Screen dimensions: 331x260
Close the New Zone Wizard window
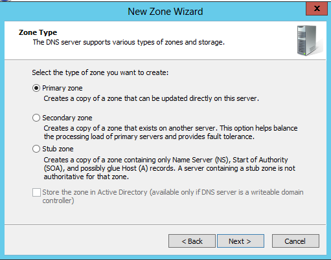[x=317, y=8]
